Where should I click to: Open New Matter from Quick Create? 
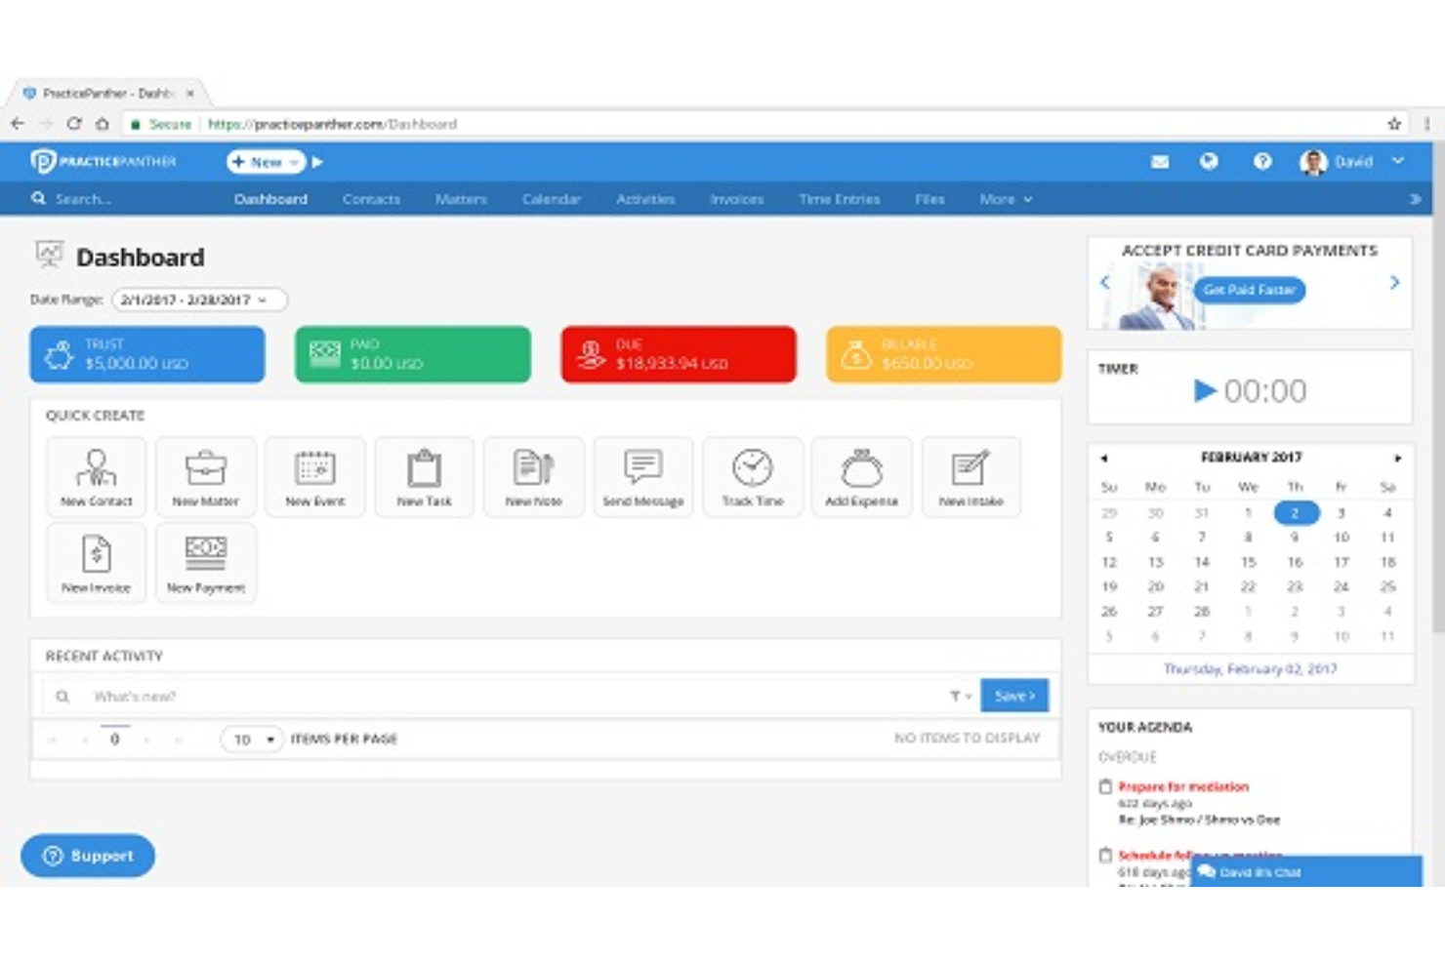click(x=205, y=477)
